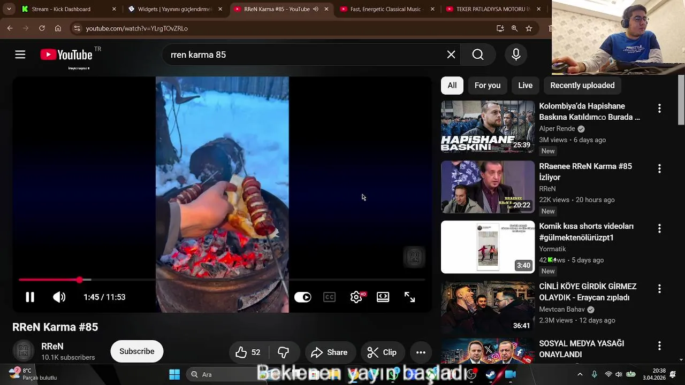This screenshot has width=685, height=385.
Task: Open RRaenee RReN Karma #85 İzliyor thumbnail
Action: pos(488,187)
